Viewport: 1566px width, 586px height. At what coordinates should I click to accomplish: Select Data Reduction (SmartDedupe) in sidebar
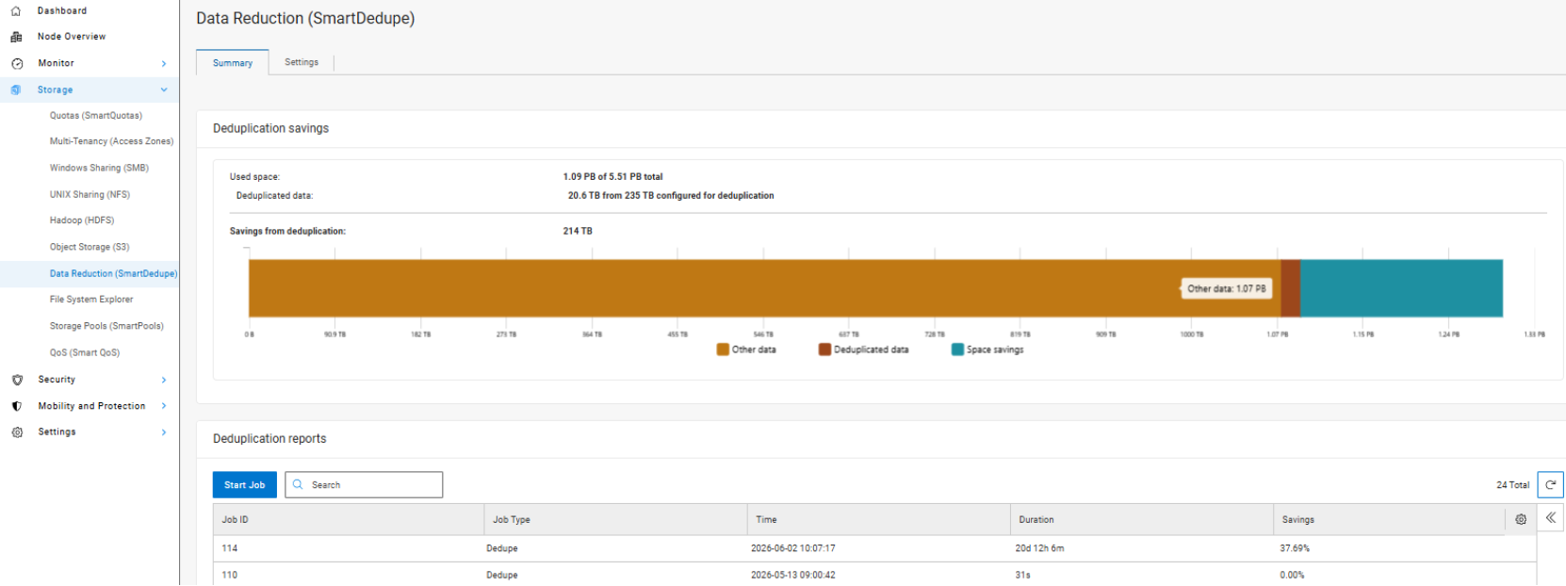[x=113, y=273]
